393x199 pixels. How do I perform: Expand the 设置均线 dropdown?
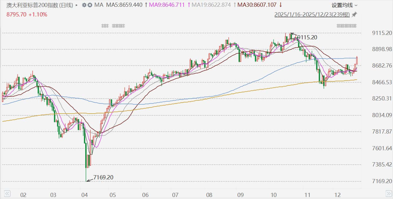pyautogui.click(x=345, y=5)
